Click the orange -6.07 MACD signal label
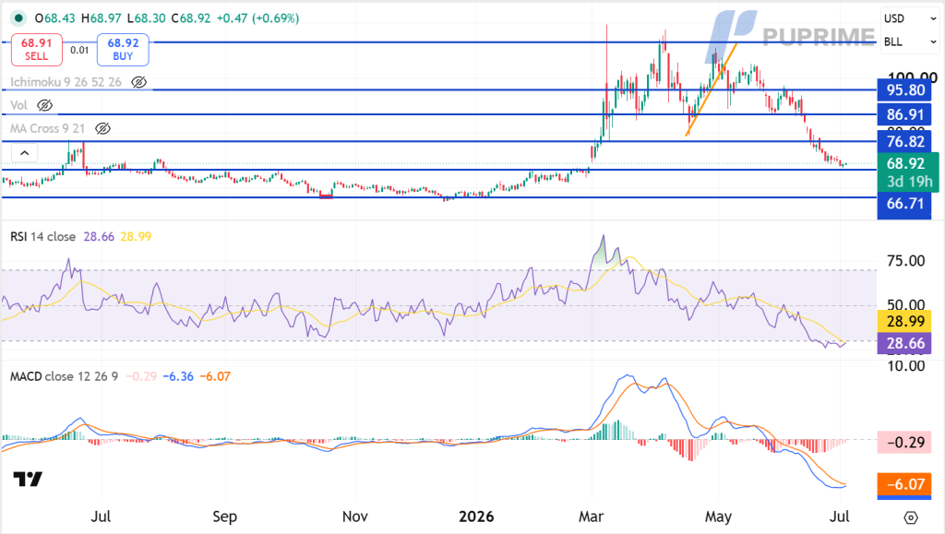The image size is (945, 534). point(904,484)
